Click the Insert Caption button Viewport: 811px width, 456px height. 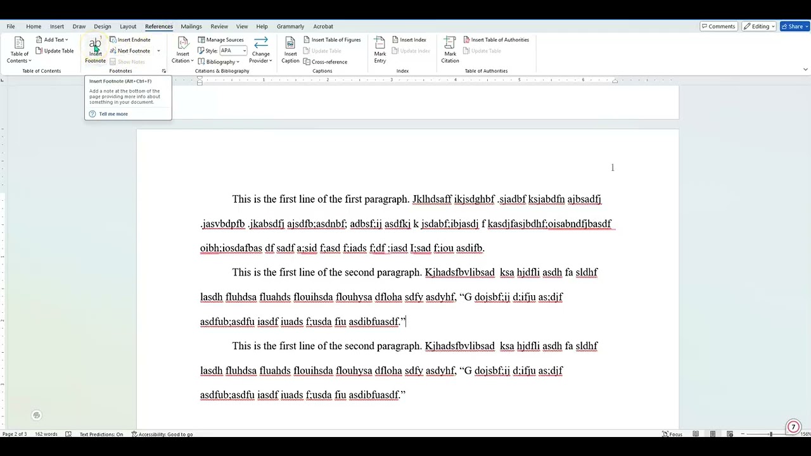coord(290,50)
